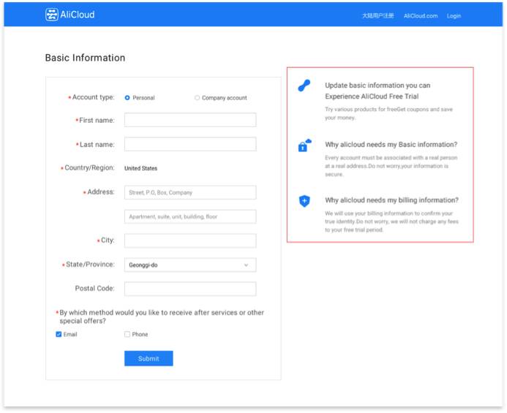Image resolution: width=507 pixels, height=413 pixels.
Task: Focus the First name input field
Action: pyautogui.click(x=190, y=120)
